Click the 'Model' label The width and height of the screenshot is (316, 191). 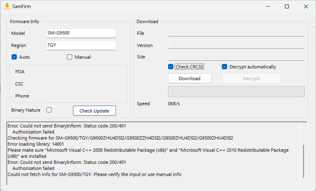tap(18, 33)
